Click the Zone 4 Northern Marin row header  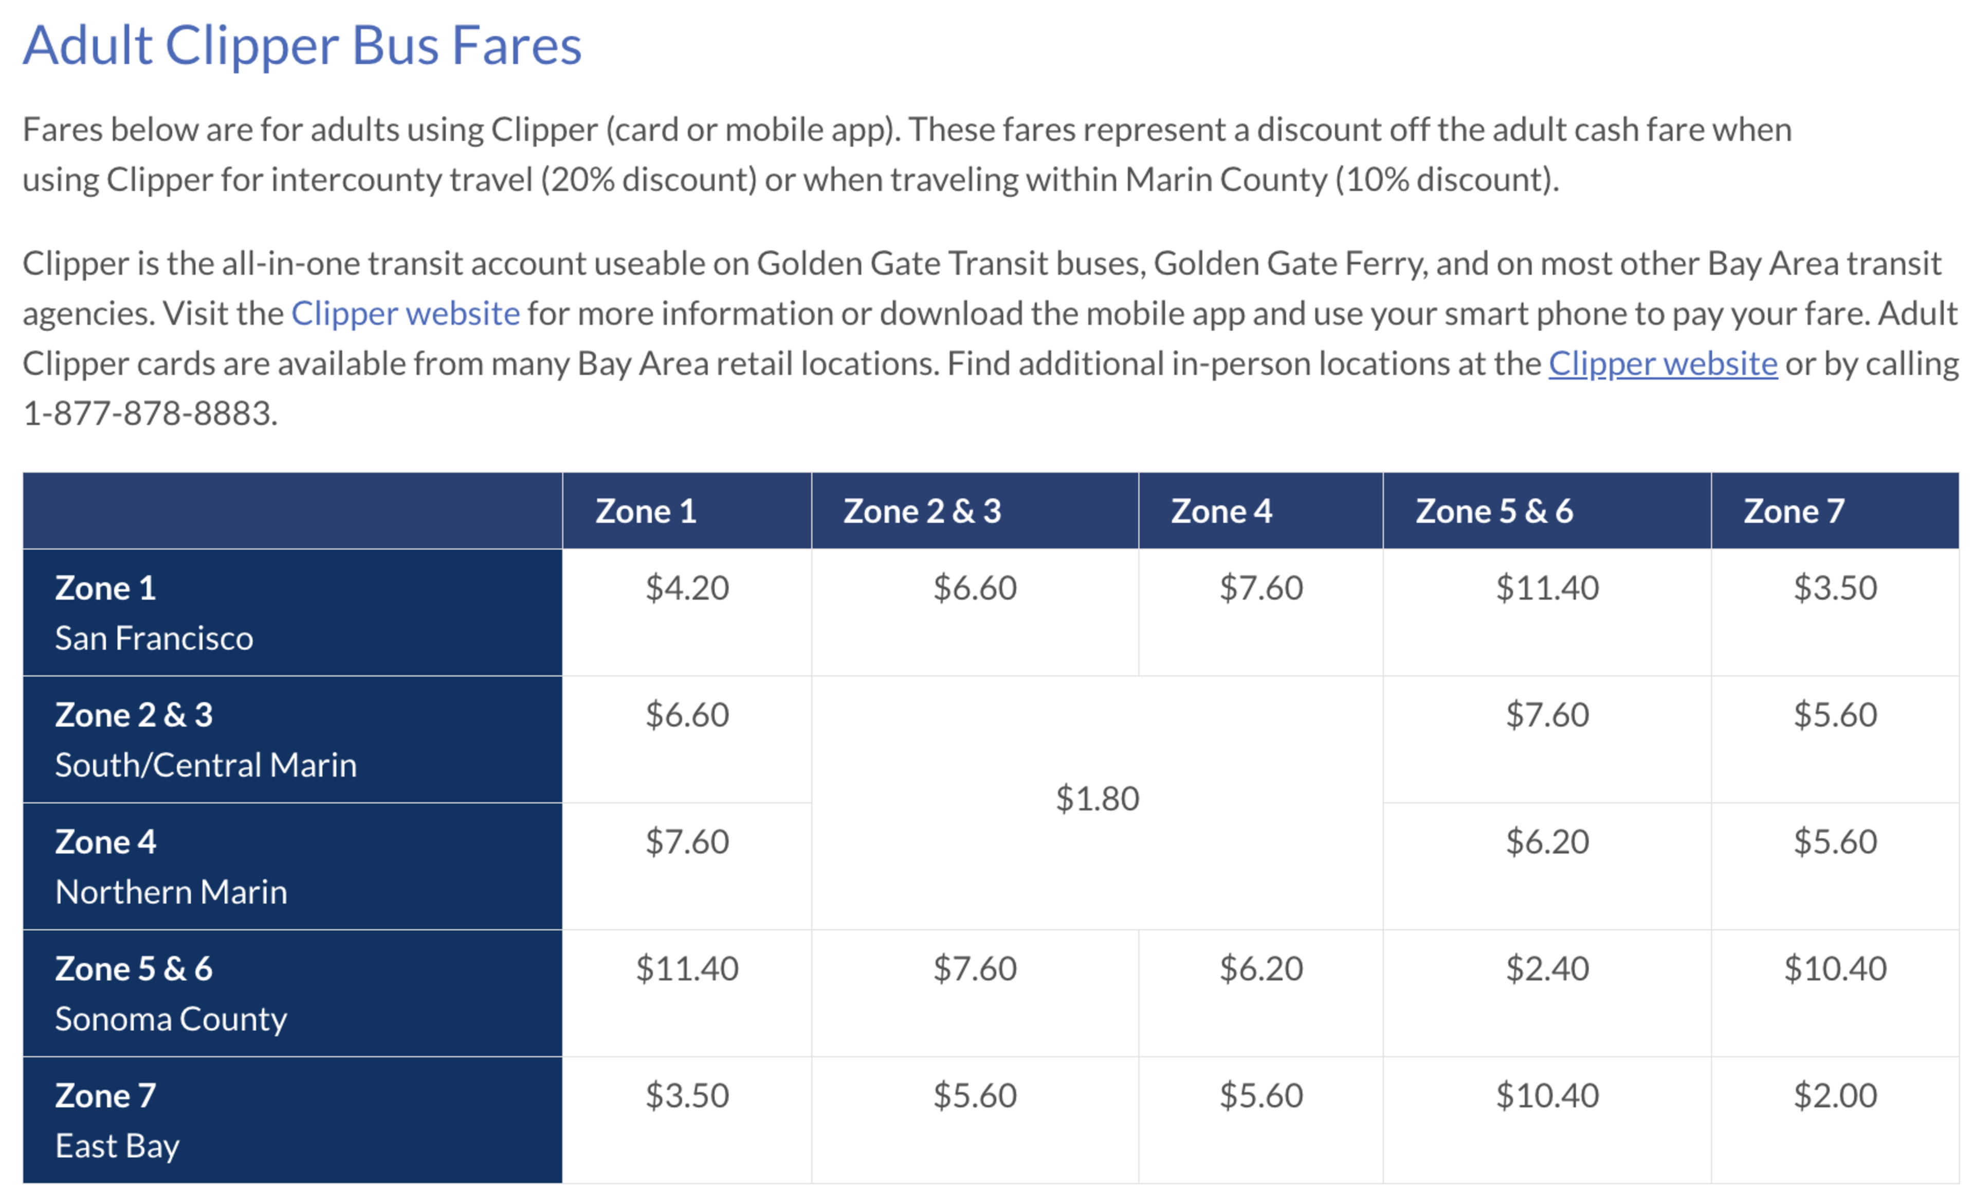point(293,866)
